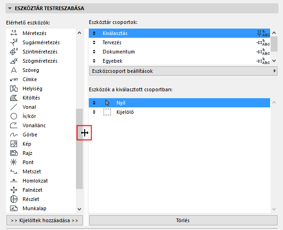283x230 pixels.
Task: Click the Kijelöltek hozzáadása button
Action: click(x=45, y=220)
